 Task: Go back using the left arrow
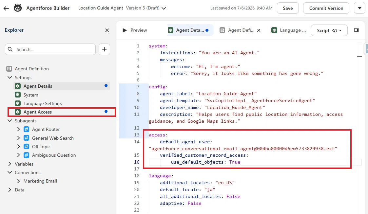click(6, 8)
